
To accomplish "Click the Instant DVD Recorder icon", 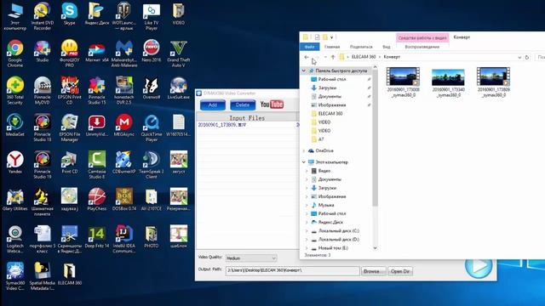I will pyautogui.click(x=43, y=16).
